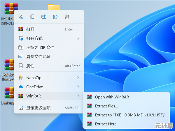Viewport: 175px width, 131px height.
Task: Click the Share icon in context menu
Action: click(x=55, y=17)
